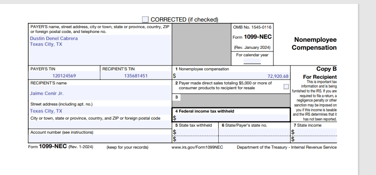Click Department of the Treasury footer text
This screenshot has width=376, height=175.
pos(287,147)
